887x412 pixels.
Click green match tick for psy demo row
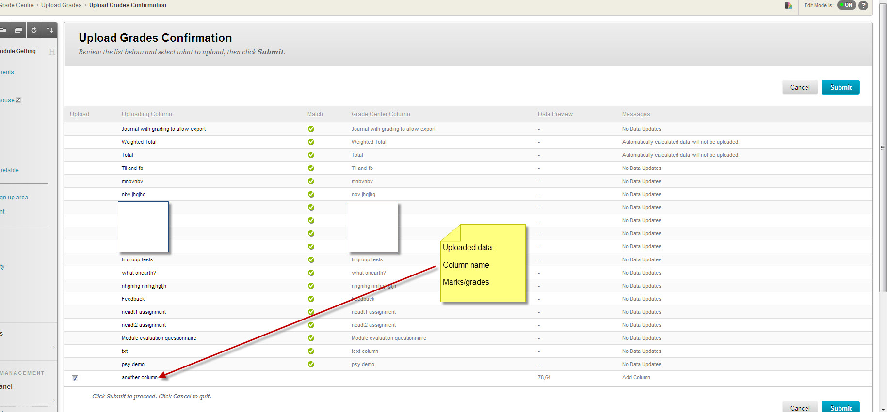[x=311, y=365]
